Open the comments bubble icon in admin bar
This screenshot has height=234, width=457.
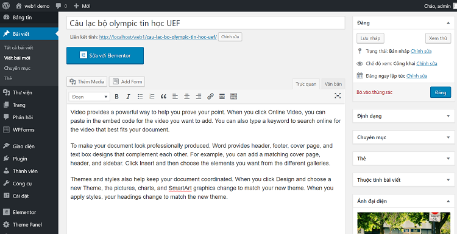click(58, 6)
